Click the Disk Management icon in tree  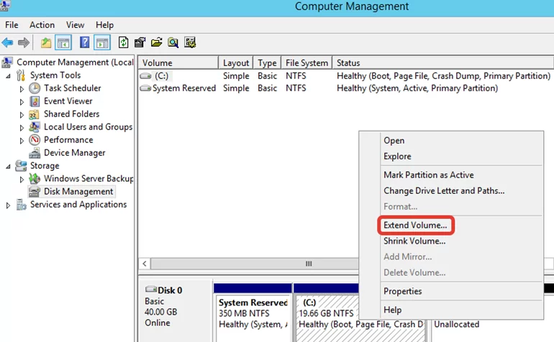point(35,192)
